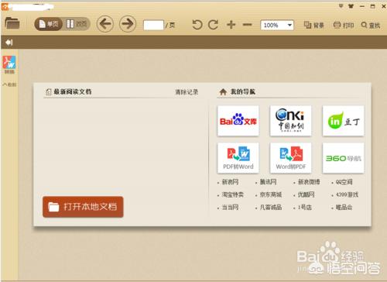Go to previous page with left arrow
The width and height of the screenshot is (387, 282).
pos(105,24)
